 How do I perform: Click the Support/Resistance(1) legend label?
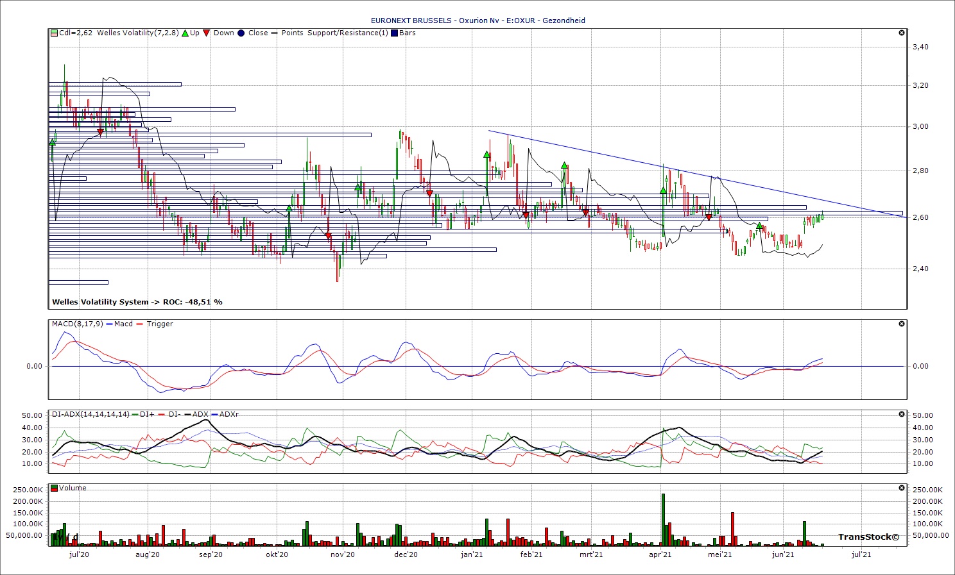point(348,33)
